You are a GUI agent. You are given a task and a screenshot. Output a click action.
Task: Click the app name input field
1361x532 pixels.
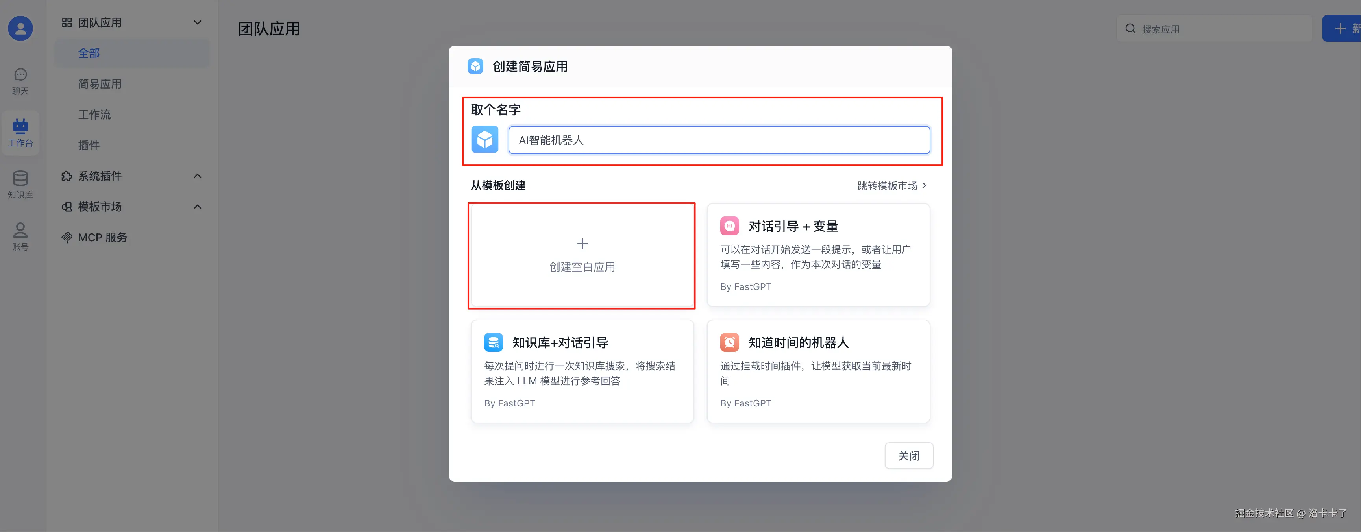[719, 140]
